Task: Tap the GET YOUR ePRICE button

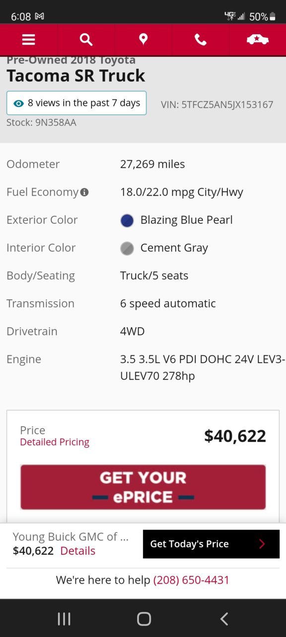Action: click(143, 487)
